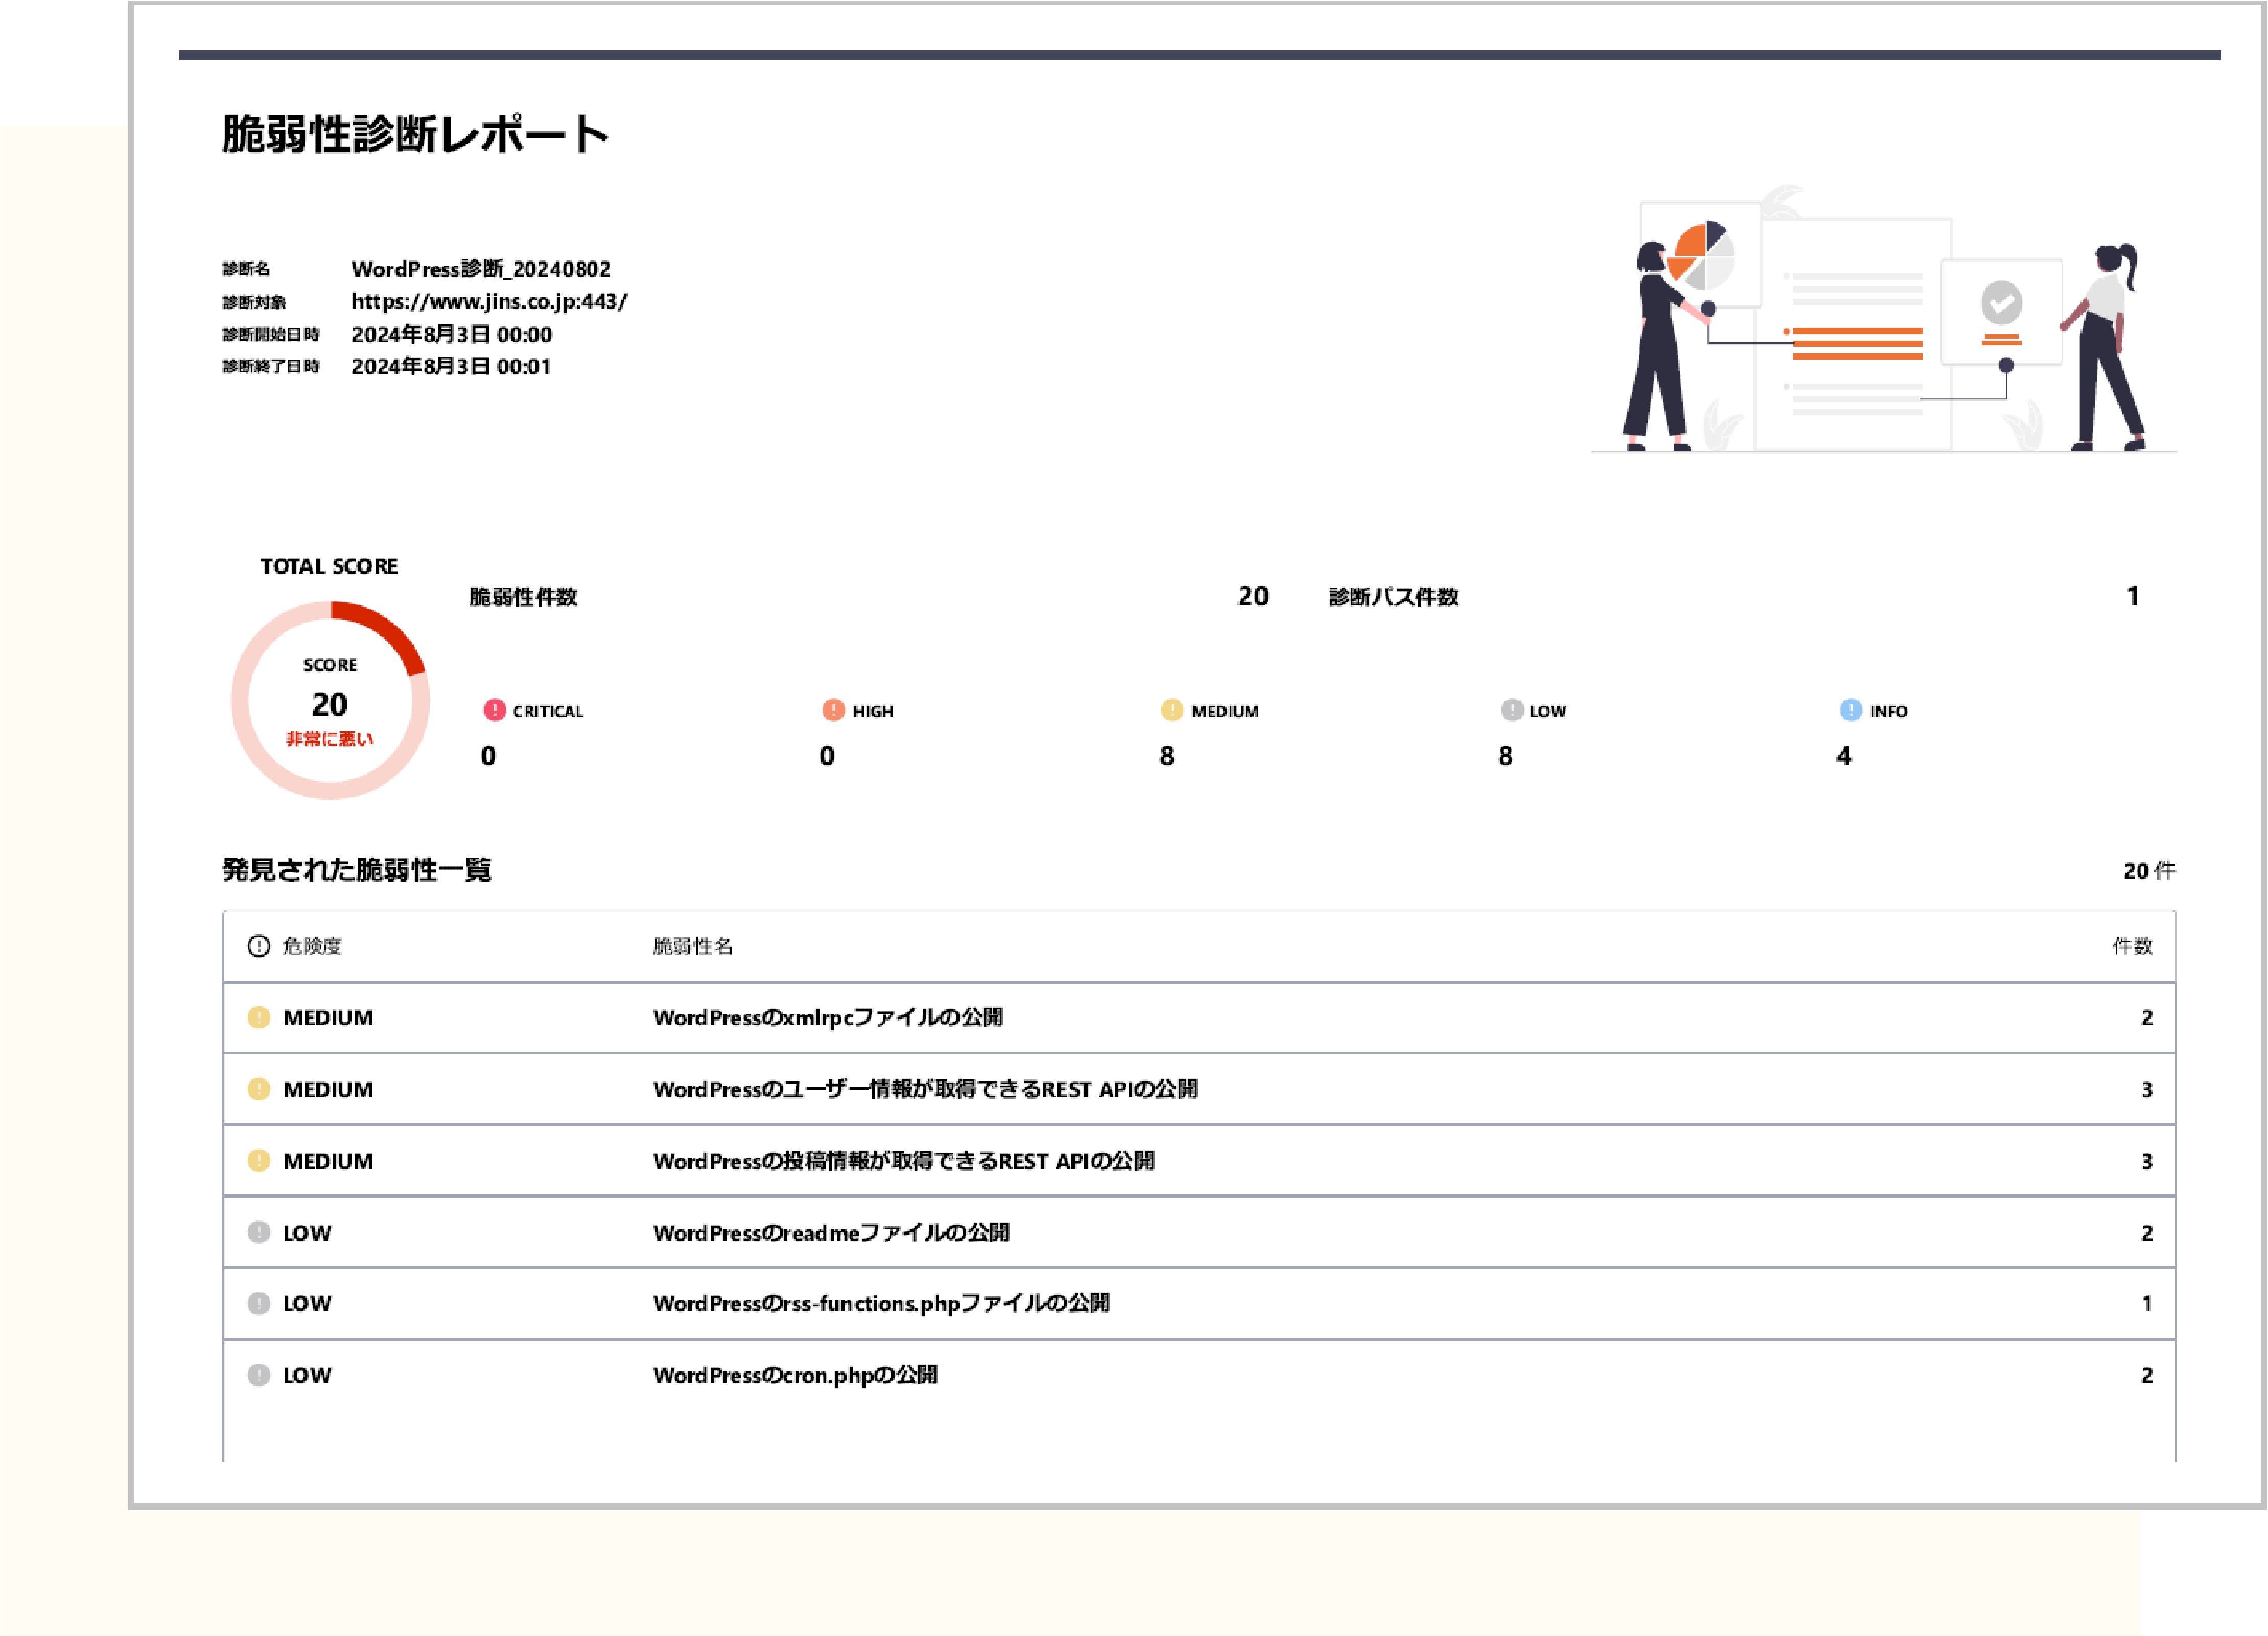The width and height of the screenshot is (2268, 1636).
Task: Click the 脆弱性名 column header
Action: (693, 946)
